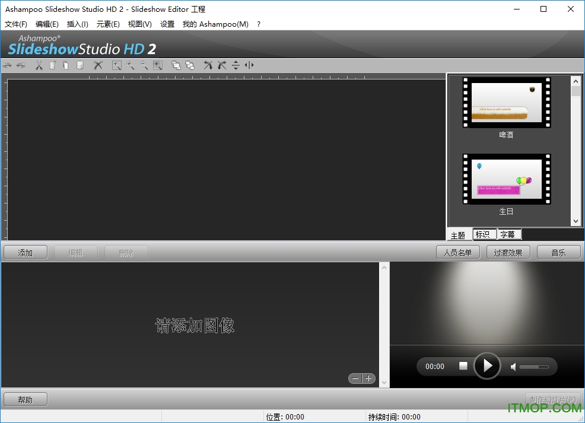Click the Zoom In magnifier icon
The image size is (585, 423).
pyautogui.click(x=130, y=65)
